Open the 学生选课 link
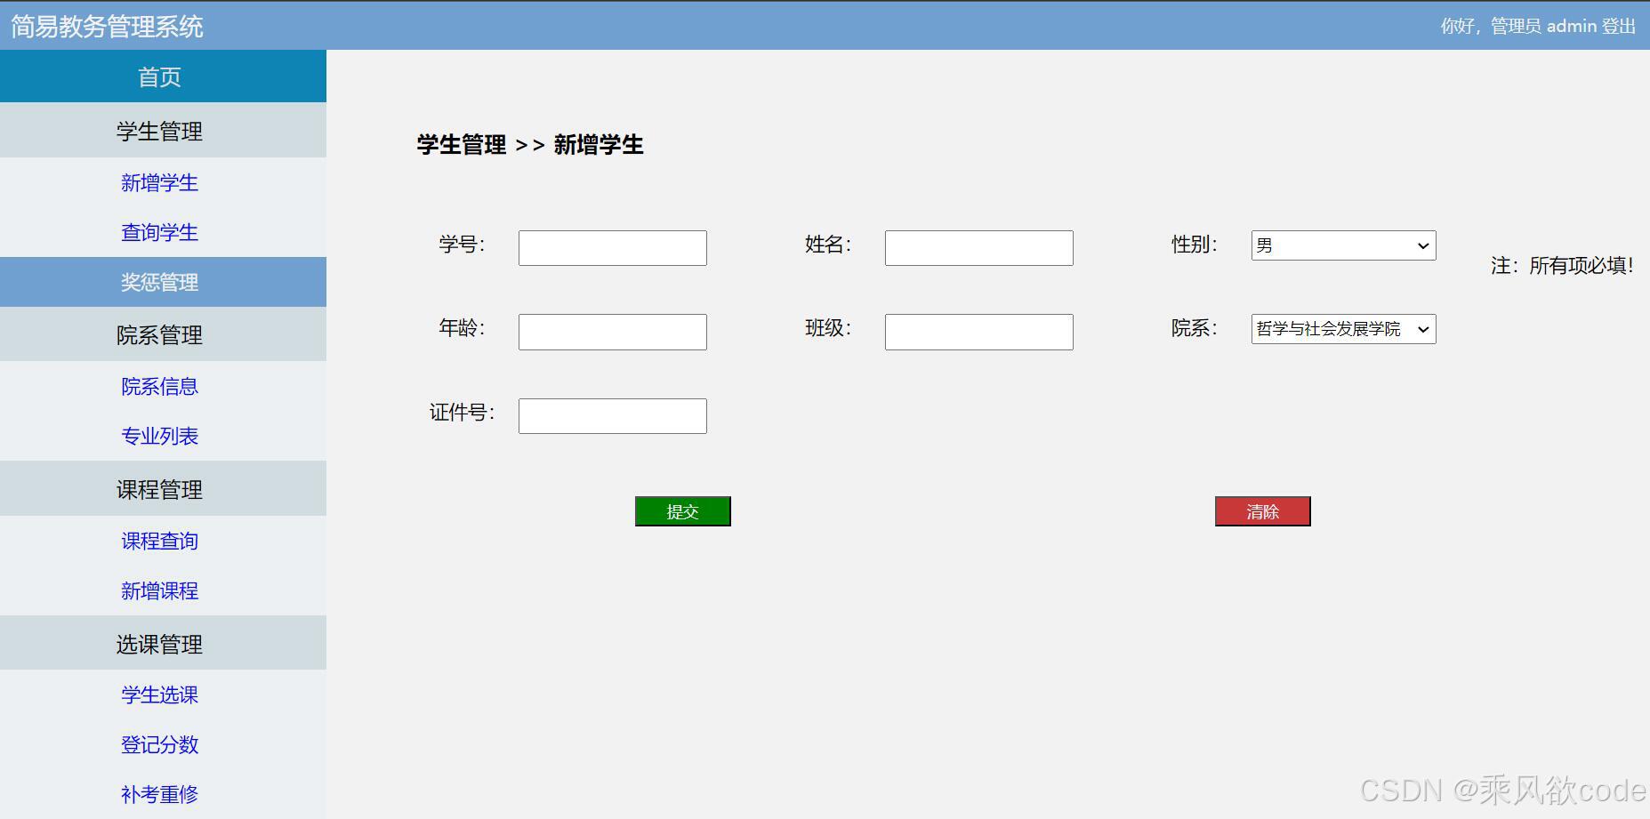The image size is (1650, 819). click(x=157, y=695)
